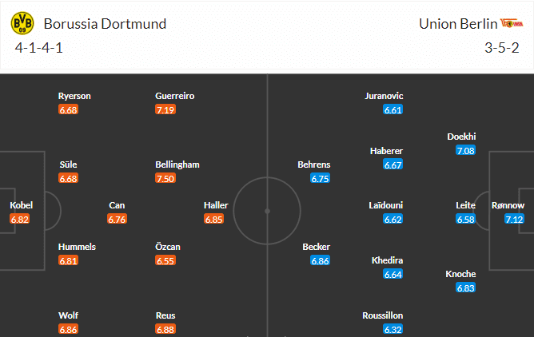The image size is (534, 337).
Task: Click the Union Berlin club logo
Action: click(x=509, y=23)
